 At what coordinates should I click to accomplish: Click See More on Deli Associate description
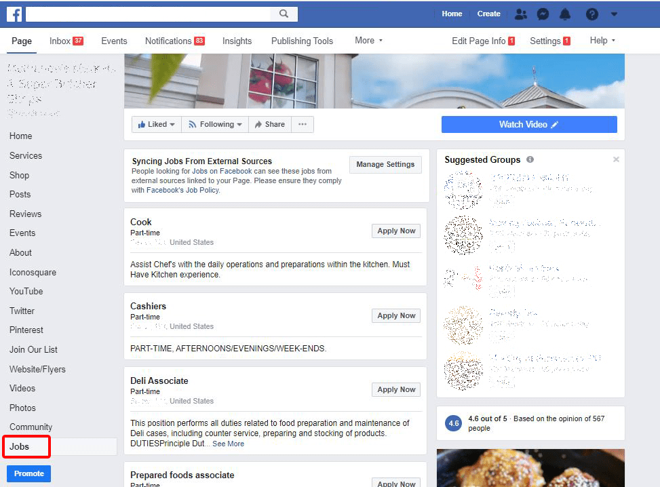(x=228, y=443)
